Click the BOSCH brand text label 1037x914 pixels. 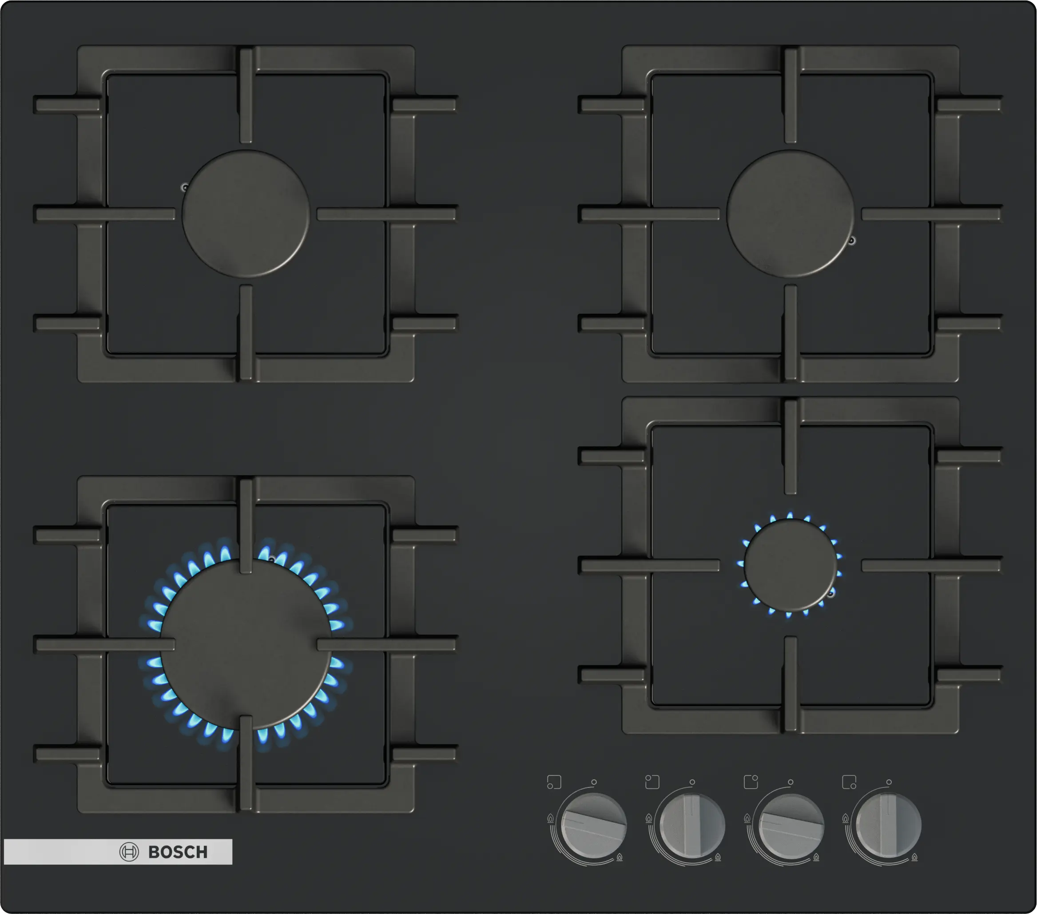pyautogui.click(x=178, y=852)
